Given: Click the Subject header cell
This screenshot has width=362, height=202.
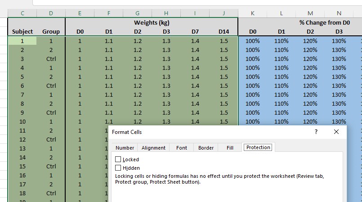Looking at the screenshot, I should click(x=22, y=31).
